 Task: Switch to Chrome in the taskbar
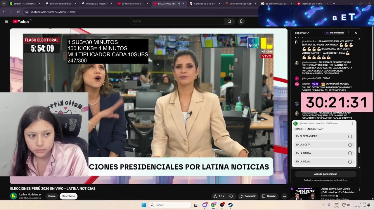pos(214,205)
